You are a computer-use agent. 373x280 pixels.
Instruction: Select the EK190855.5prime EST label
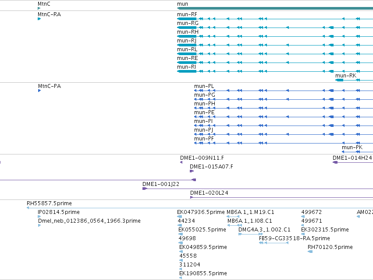tap(203, 273)
